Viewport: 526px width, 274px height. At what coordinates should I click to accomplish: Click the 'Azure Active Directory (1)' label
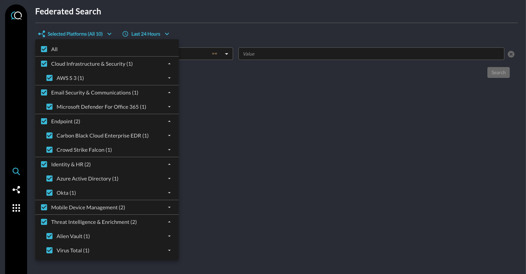click(x=87, y=178)
